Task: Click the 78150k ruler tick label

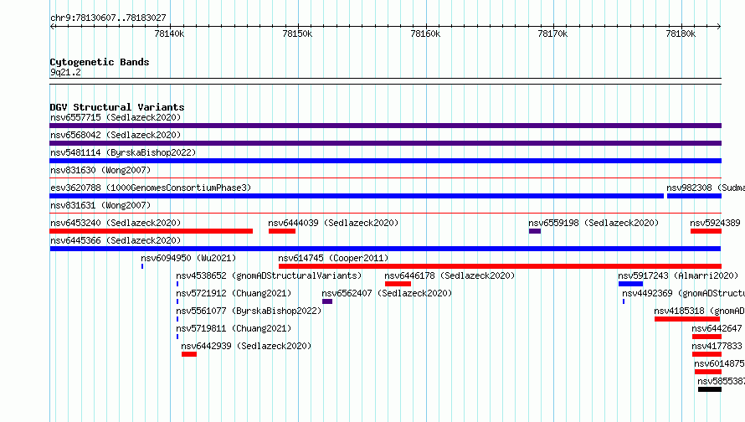Action: [x=297, y=33]
